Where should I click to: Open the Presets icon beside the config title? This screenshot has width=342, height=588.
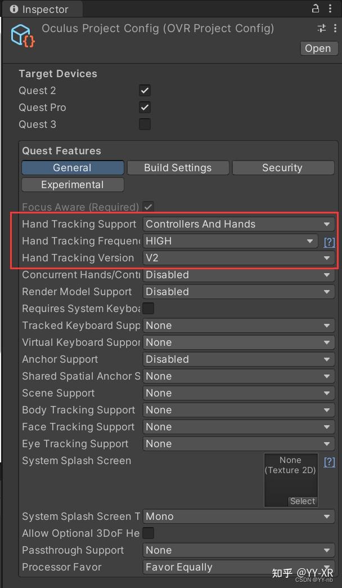coord(321,28)
